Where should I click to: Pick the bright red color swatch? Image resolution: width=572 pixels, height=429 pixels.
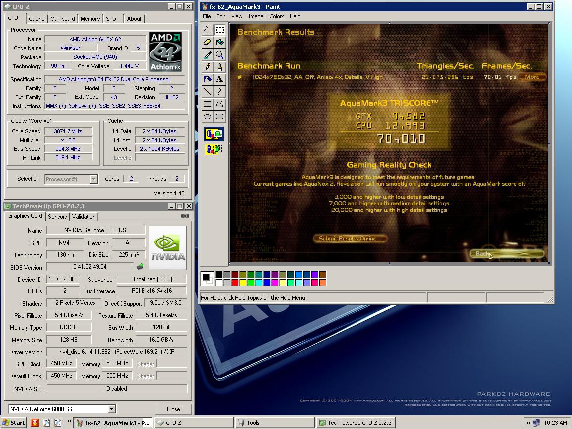coord(235,282)
